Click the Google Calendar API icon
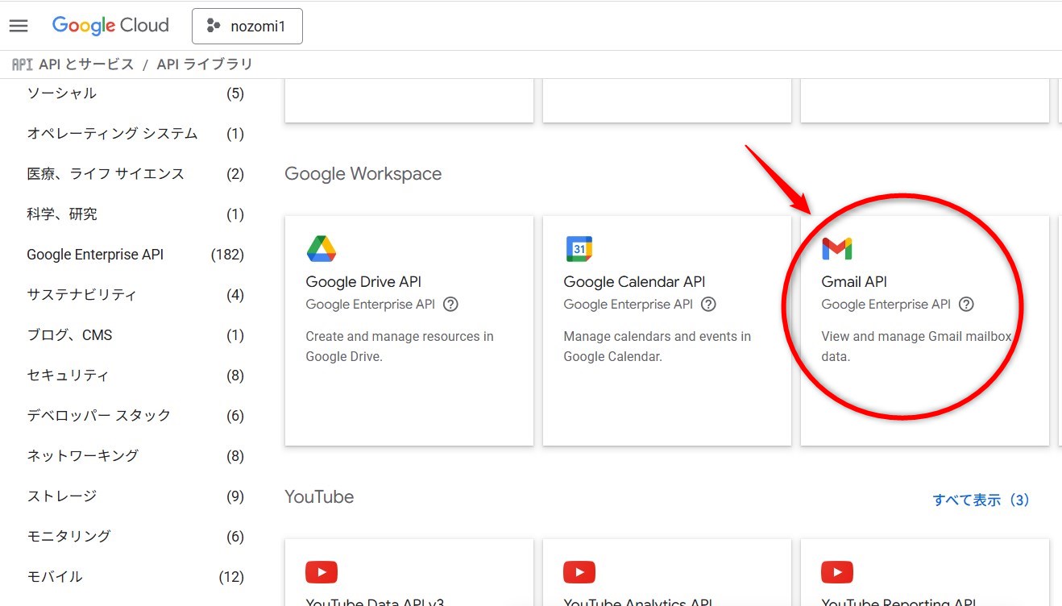Screen dimensions: 1062x606 tap(579, 249)
